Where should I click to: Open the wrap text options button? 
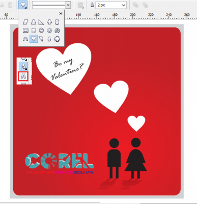(80, 5)
